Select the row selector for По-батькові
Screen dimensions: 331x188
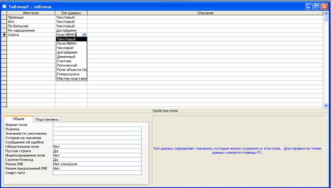(x=4, y=26)
